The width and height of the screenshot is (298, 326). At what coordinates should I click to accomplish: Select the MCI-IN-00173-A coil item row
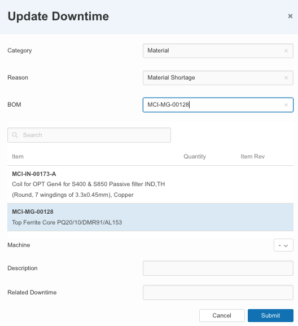point(150,184)
